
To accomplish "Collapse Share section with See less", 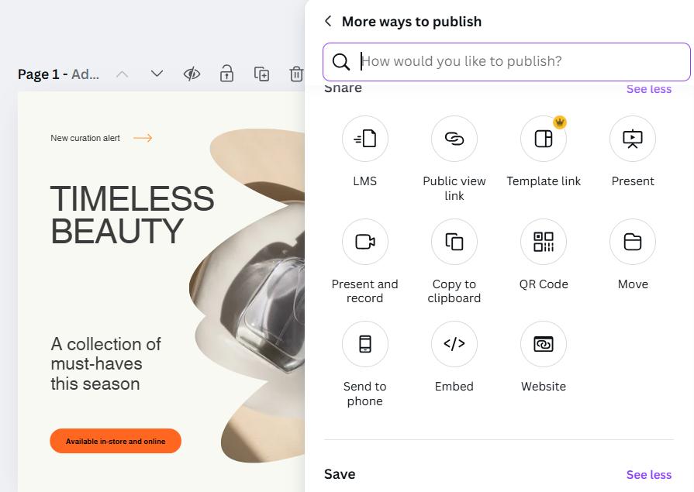I will (x=648, y=89).
